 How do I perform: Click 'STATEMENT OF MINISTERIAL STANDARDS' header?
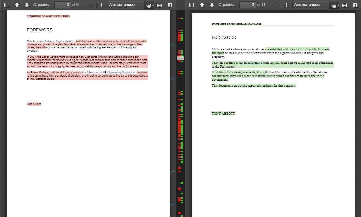click(237, 24)
